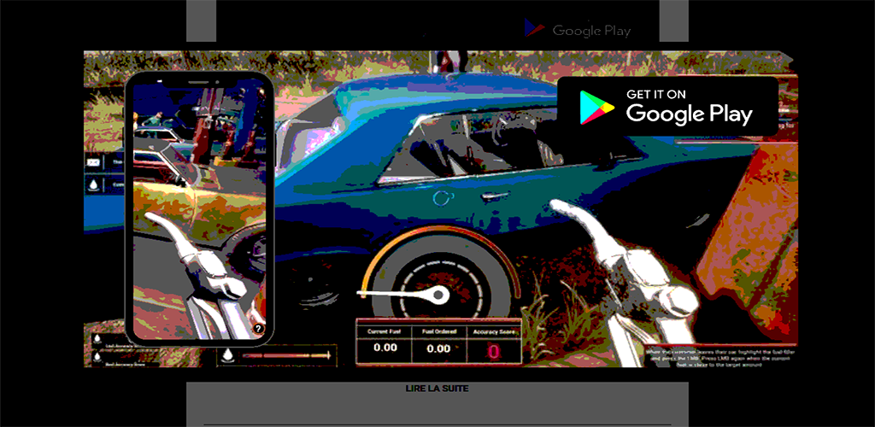This screenshot has height=427, width=875.
Task: Select the Fuel Ordered 0.00 value
Action: tap(439, 349)
